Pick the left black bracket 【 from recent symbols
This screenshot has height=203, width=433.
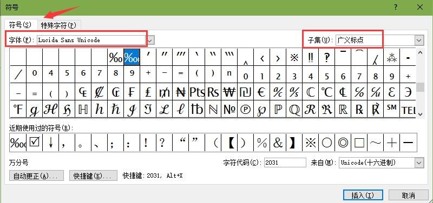pyautogui.click(x=229, y=143)
